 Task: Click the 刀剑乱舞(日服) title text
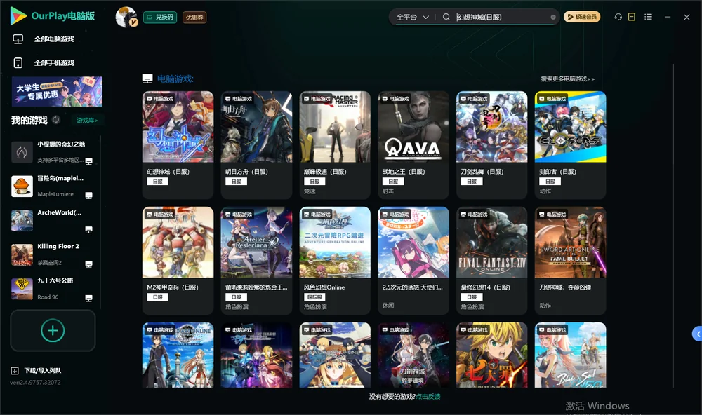482,172
